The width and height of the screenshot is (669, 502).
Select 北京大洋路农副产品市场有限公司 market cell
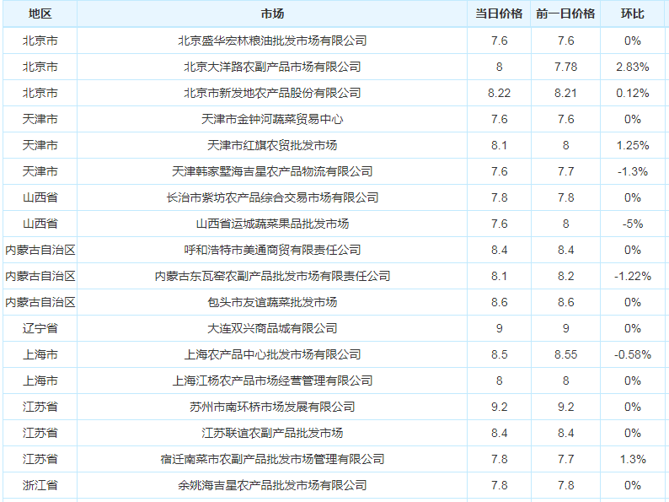point(272,67)
